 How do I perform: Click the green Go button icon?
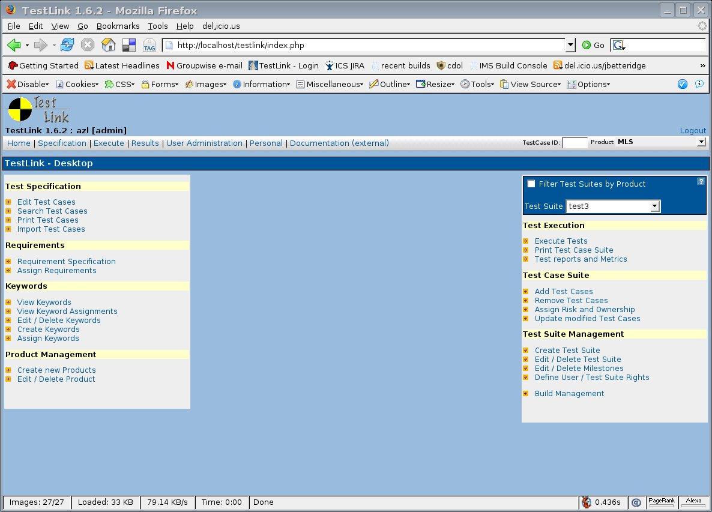coord(587,45)
